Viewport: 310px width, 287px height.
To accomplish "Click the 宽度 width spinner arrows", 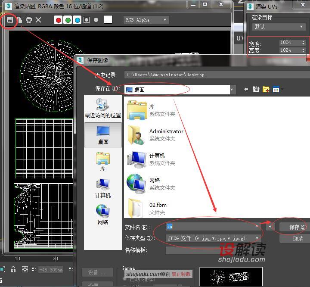I will 303,42.
